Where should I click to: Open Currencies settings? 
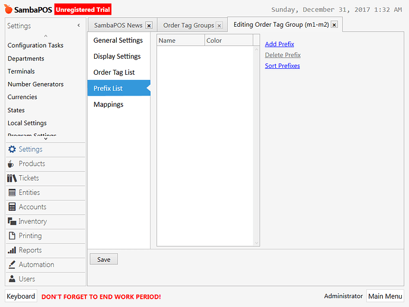pos(23,97)
